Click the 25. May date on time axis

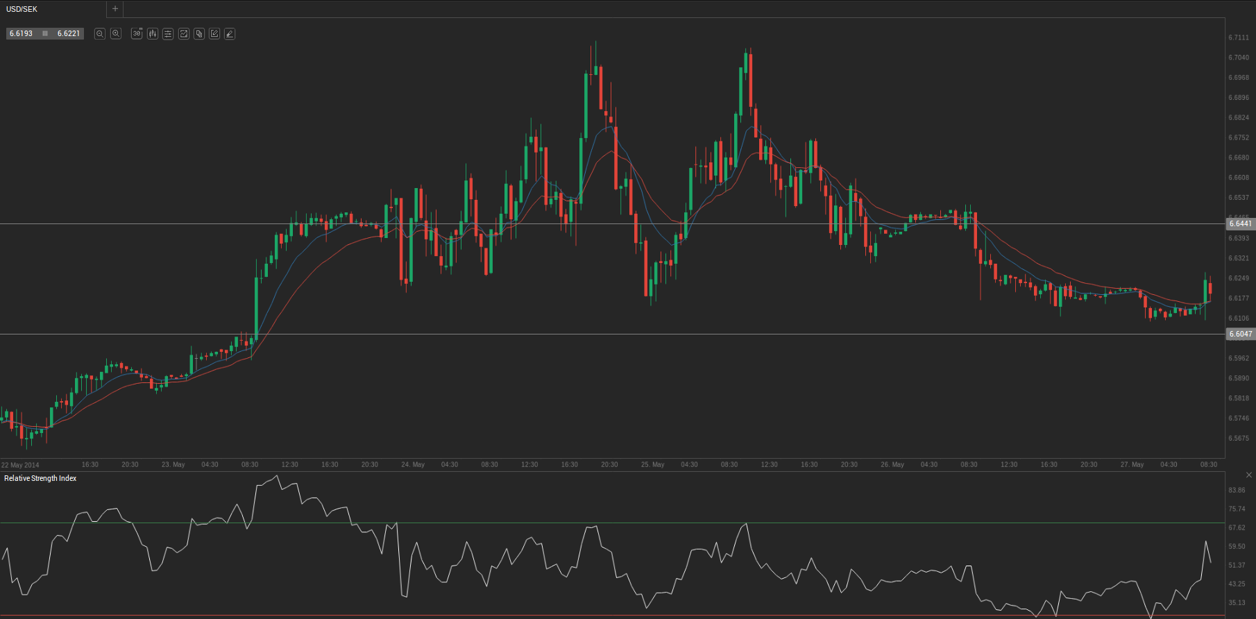click(x=652, y=464)
